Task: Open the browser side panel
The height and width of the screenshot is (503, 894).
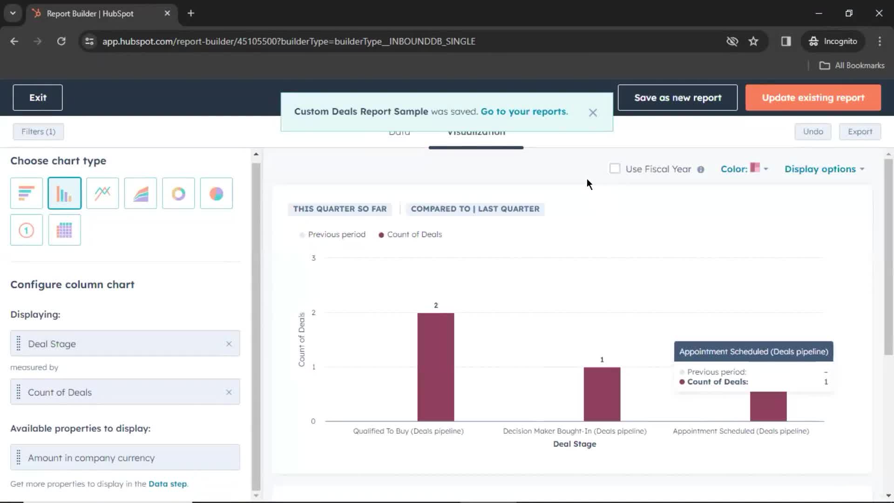Action: (786, 41)
